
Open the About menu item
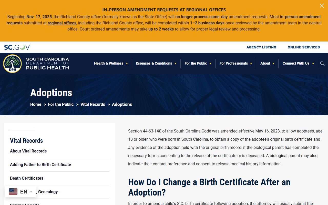point(265,63)
